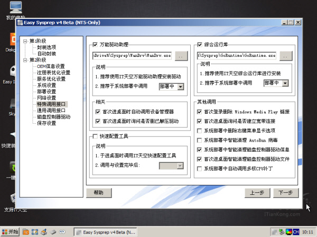The image size is (317, 237).
Task: Click the CH language indicator in tray
Action: (296, 232)
